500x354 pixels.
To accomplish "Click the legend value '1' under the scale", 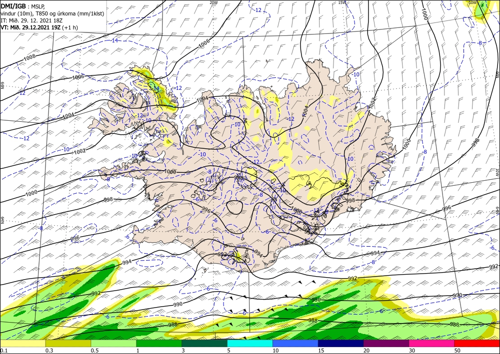I will pos(138,351).
